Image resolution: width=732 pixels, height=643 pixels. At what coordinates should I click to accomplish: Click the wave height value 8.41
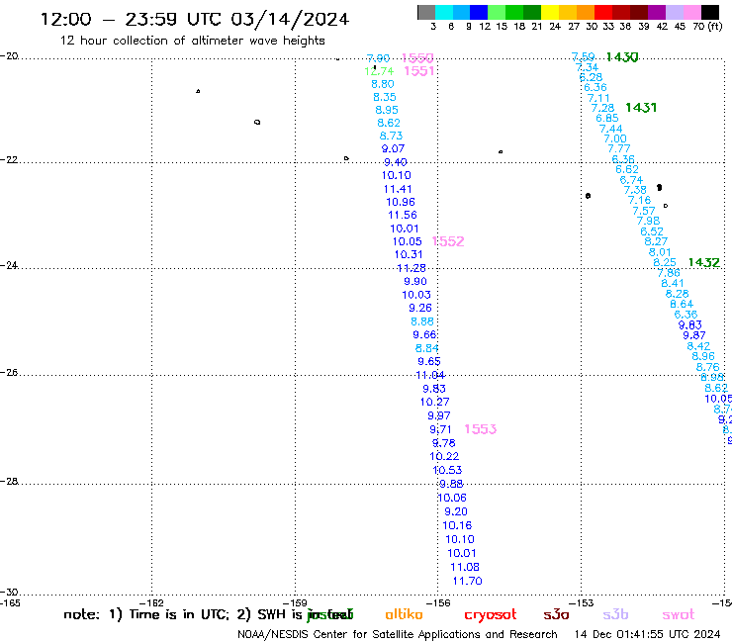673,283
